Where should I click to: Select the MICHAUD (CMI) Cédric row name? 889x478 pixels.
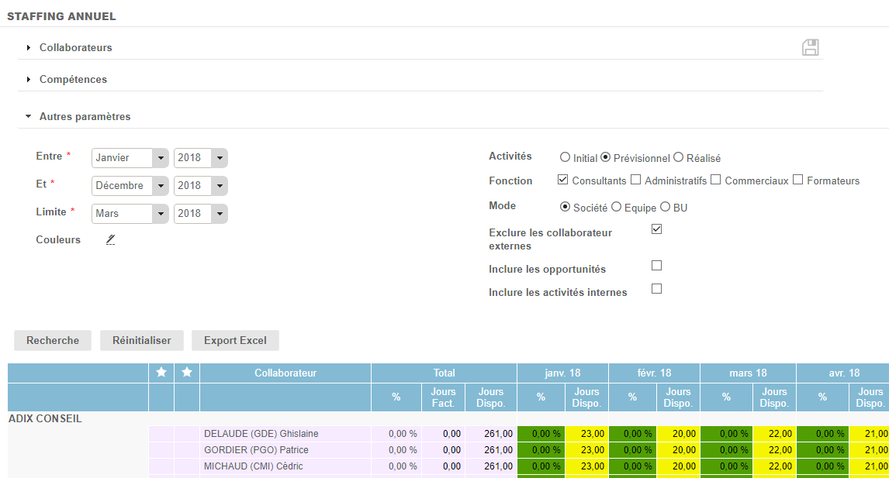click(x=253, y=466)
